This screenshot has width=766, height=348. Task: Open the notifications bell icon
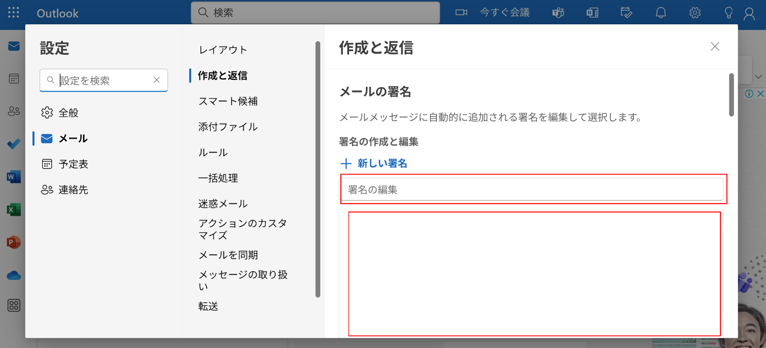tap(661, 13)
